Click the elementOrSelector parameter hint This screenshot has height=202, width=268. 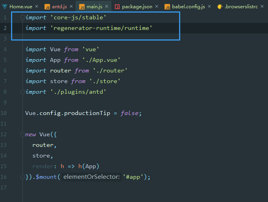click(x=91, y=177)
